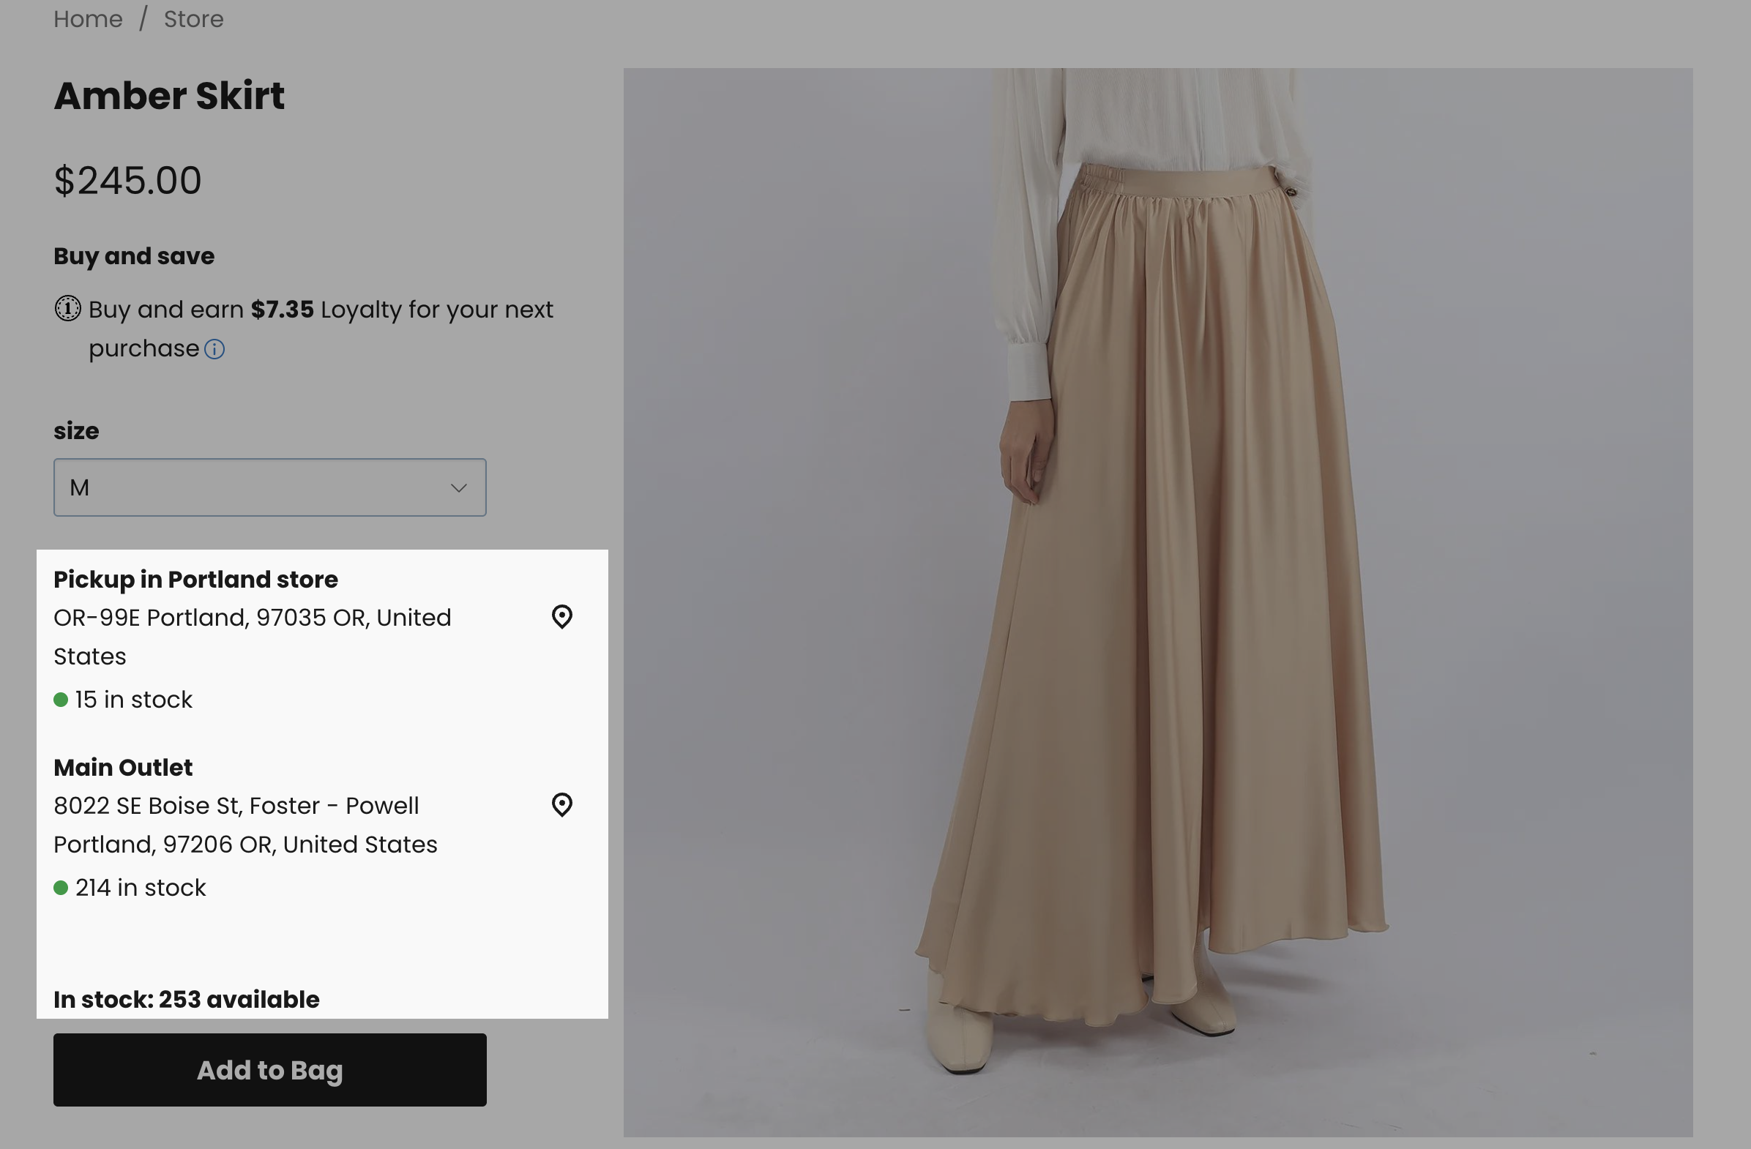Click the dropdown chevron on size selector

click(x=458, y=487)
